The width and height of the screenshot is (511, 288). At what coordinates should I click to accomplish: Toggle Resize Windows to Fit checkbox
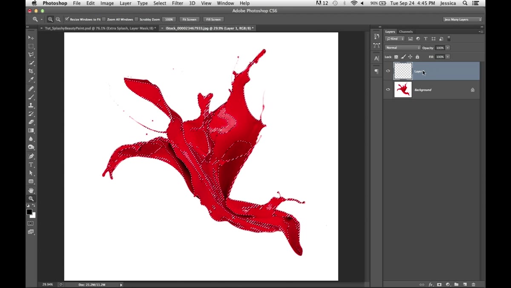[x=67, y=19]
